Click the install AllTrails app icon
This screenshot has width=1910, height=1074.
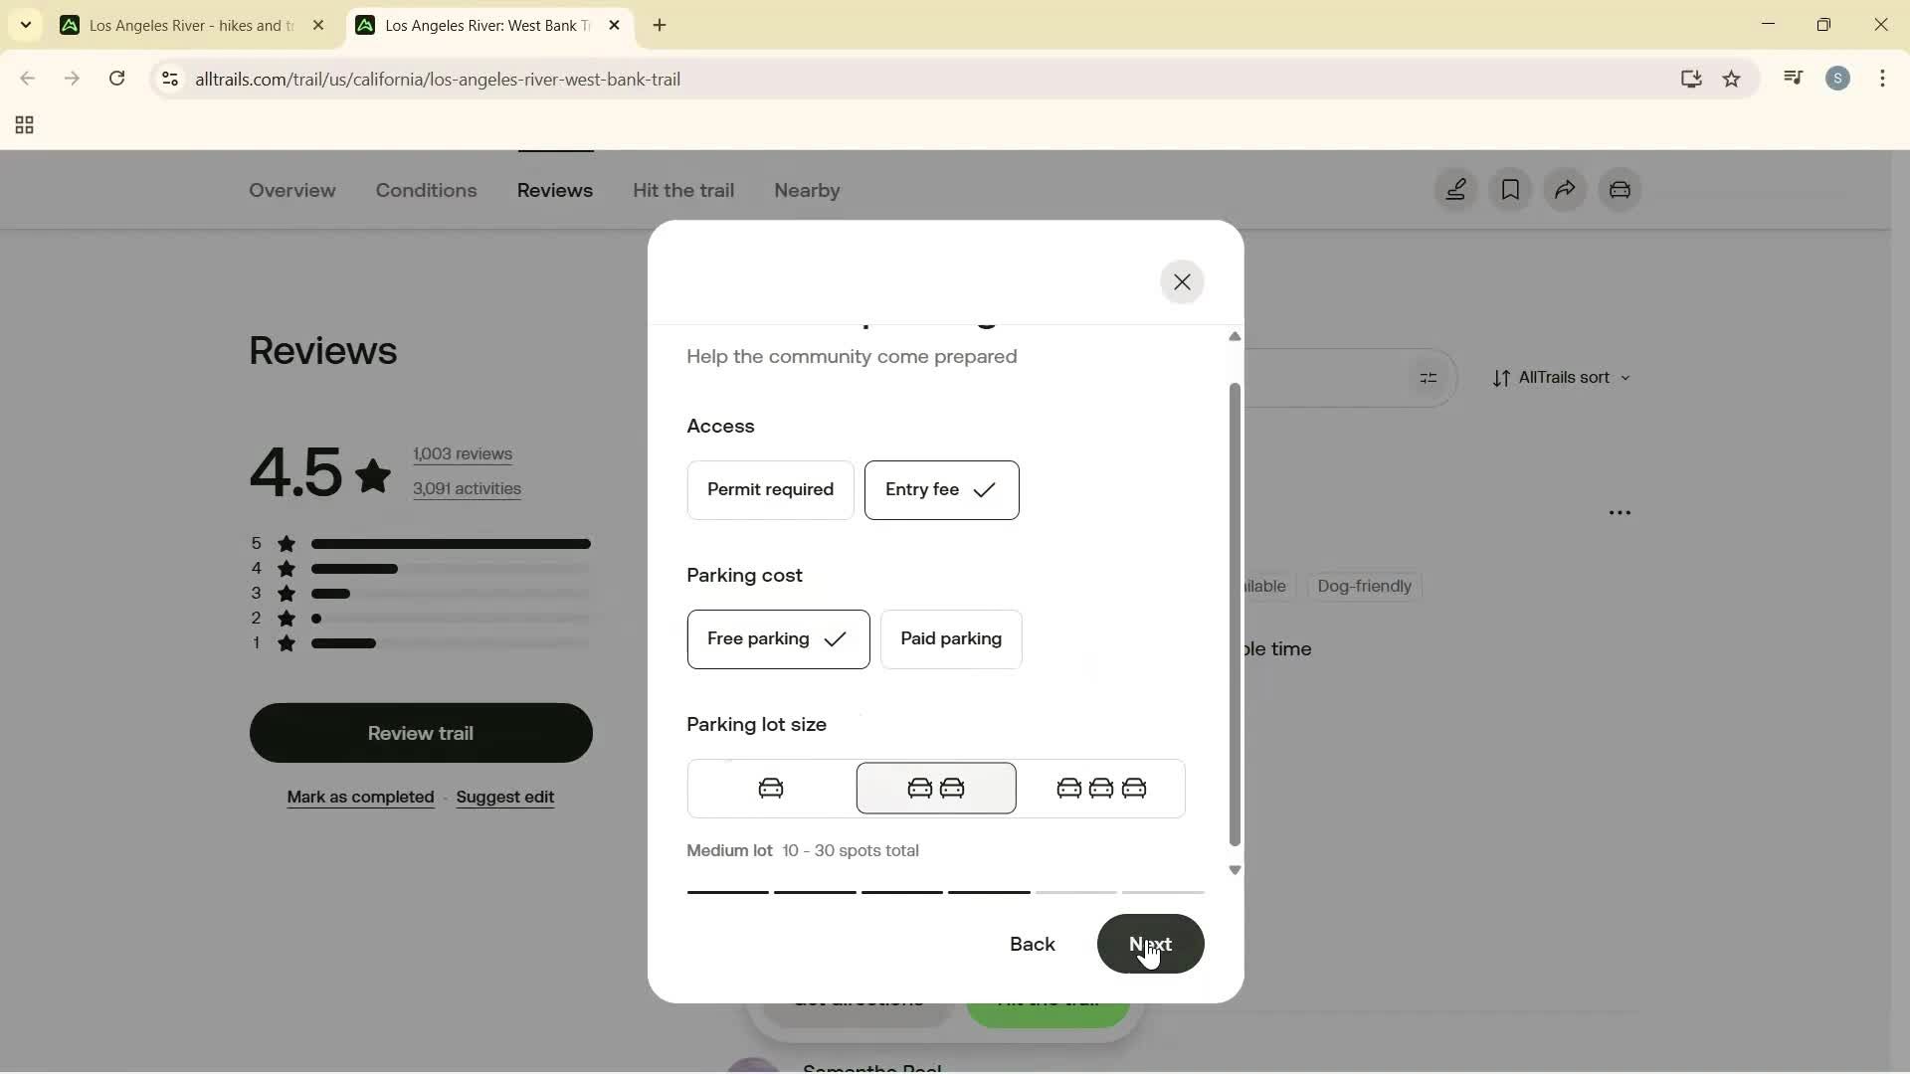tap(1691, 79)
